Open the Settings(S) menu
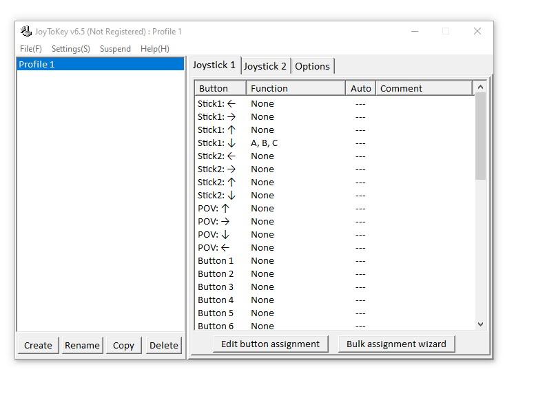536x416 pixels. [x=71, y=49]
